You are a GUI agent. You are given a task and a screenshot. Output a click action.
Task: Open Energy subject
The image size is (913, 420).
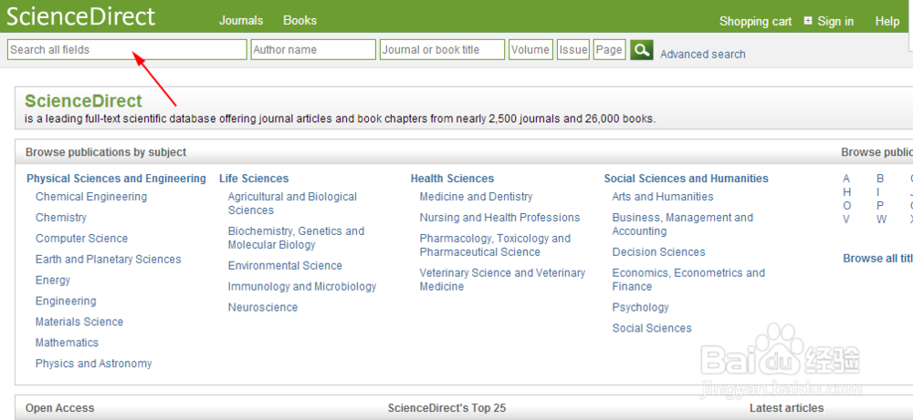click(x=53, y=280)
